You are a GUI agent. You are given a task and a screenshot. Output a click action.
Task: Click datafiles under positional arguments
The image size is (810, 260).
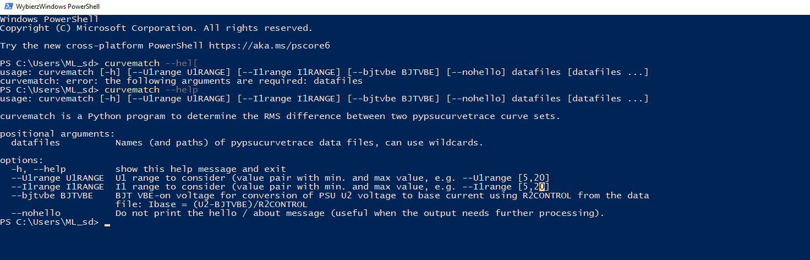pos(36,143)
